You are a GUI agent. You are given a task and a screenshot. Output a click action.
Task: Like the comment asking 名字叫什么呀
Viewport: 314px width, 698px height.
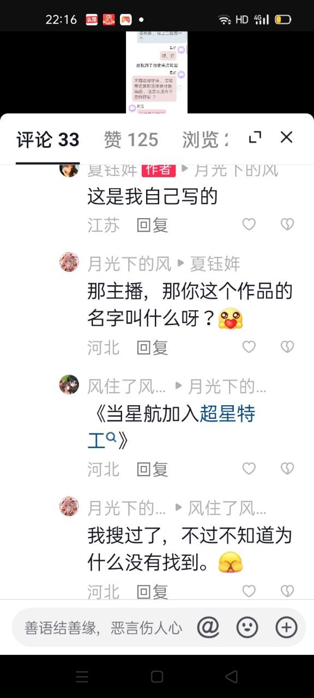249,347
